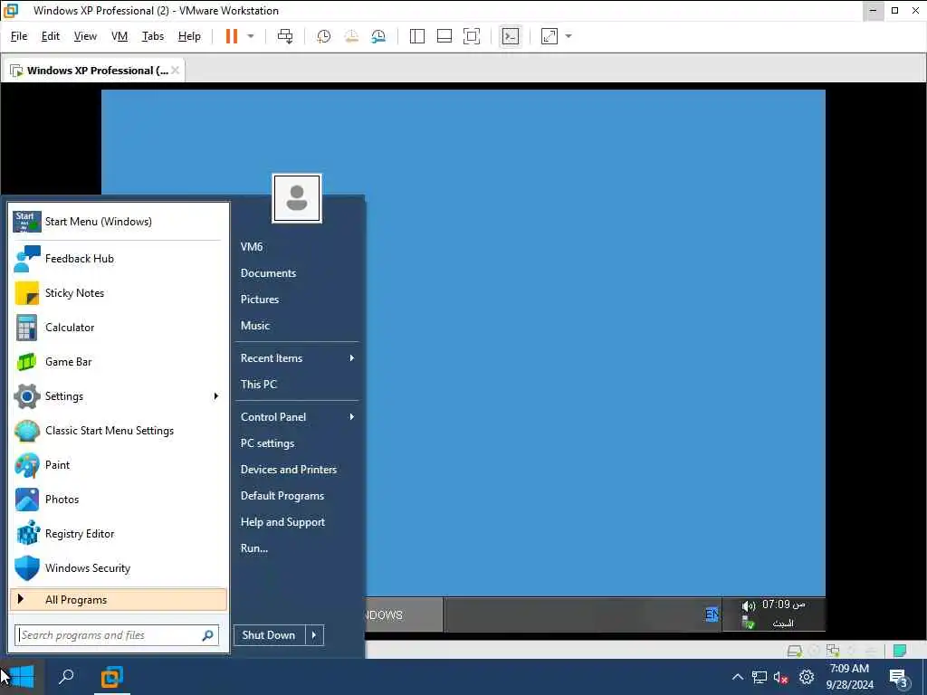Viewport: 927px width, 695px height.
Task: Click Send Ctrl+Alt+Del toolbar icon
Action: (x=285, y=36)
